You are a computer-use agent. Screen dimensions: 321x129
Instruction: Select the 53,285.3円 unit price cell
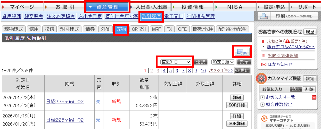coord(147,105)
